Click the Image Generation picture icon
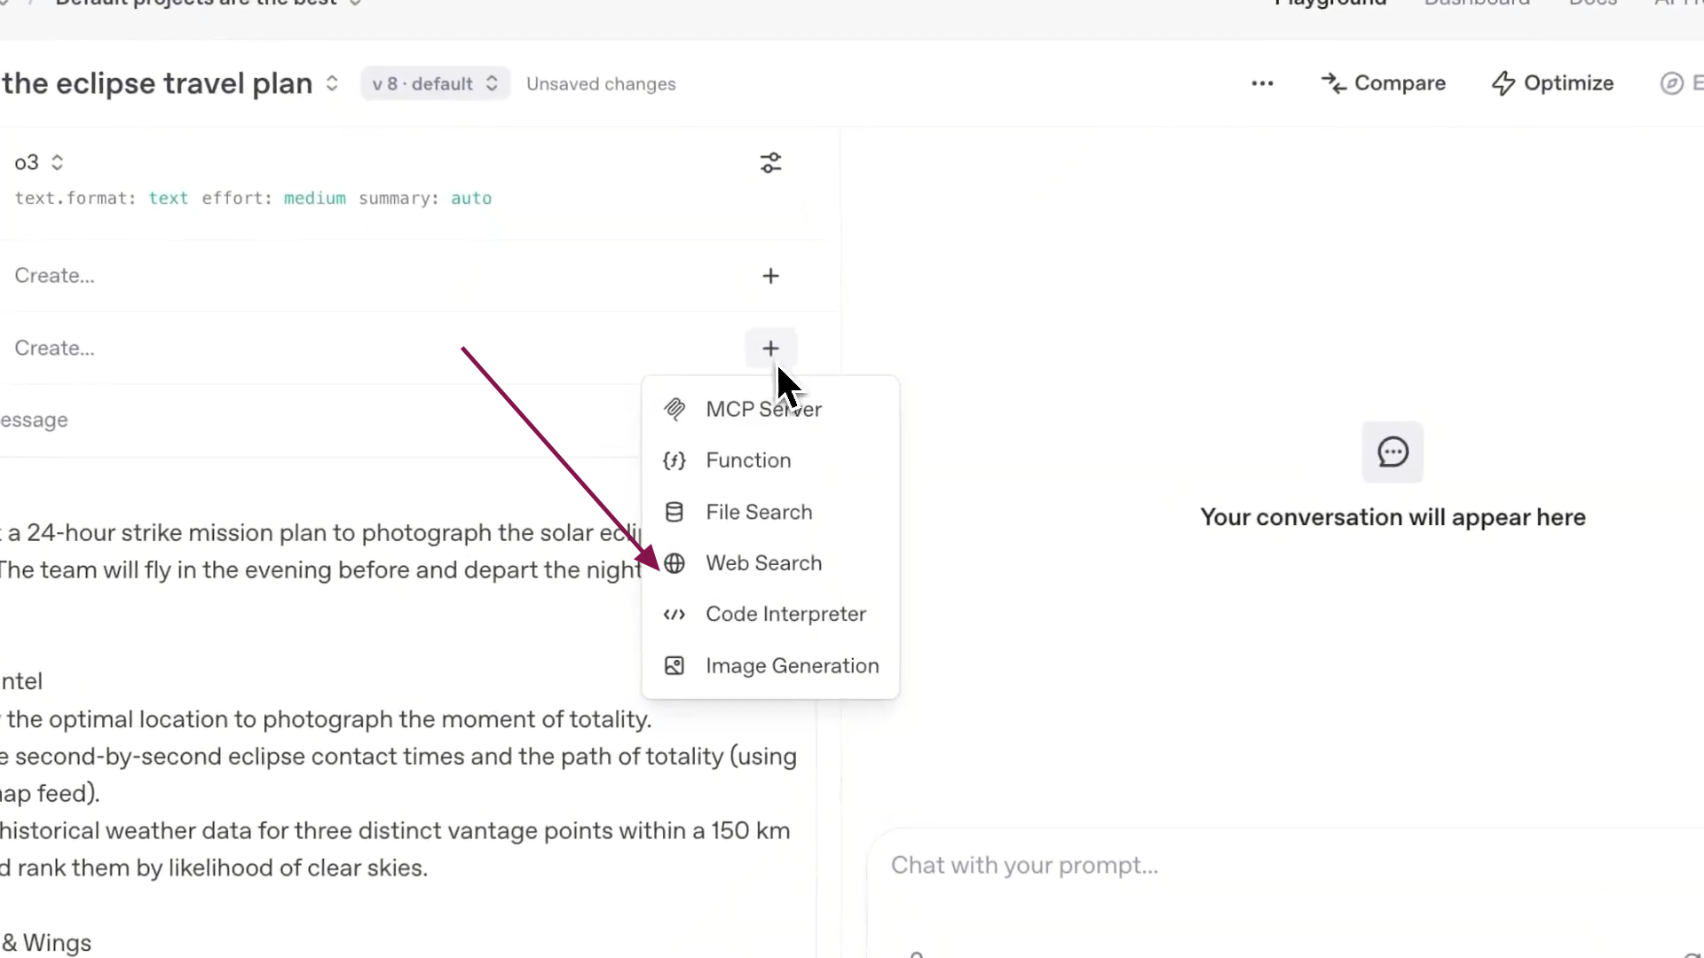The width and height of the screenshot is (1704, 958). coord(674,666)
